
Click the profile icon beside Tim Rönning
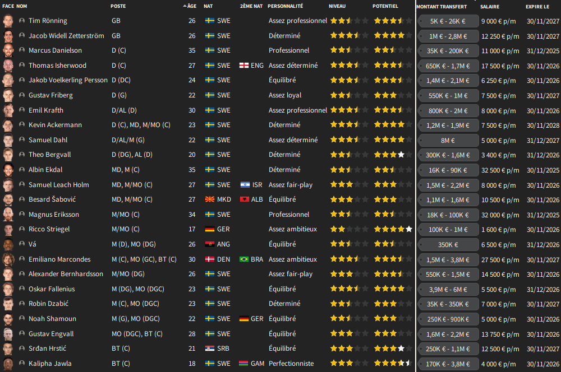[x=22, y=21]
